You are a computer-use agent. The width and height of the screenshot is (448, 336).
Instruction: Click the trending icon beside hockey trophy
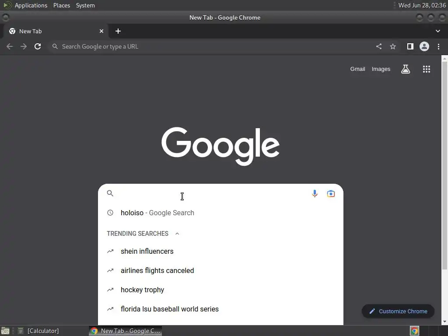110,290
